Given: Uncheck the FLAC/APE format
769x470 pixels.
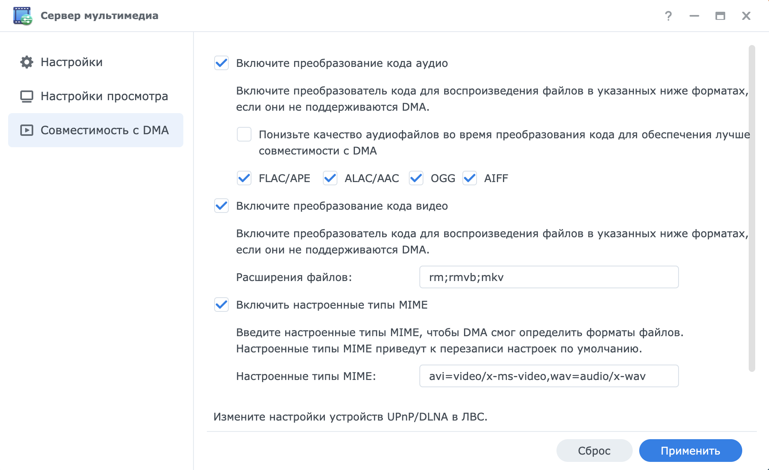Looking at the screenshot, I should (x=244, y=178).
